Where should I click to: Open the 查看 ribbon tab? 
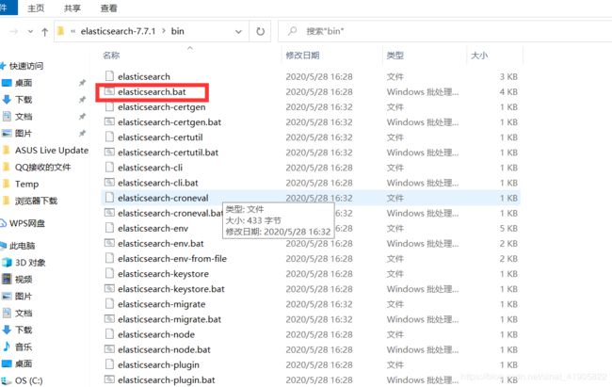tap(108, 8)
